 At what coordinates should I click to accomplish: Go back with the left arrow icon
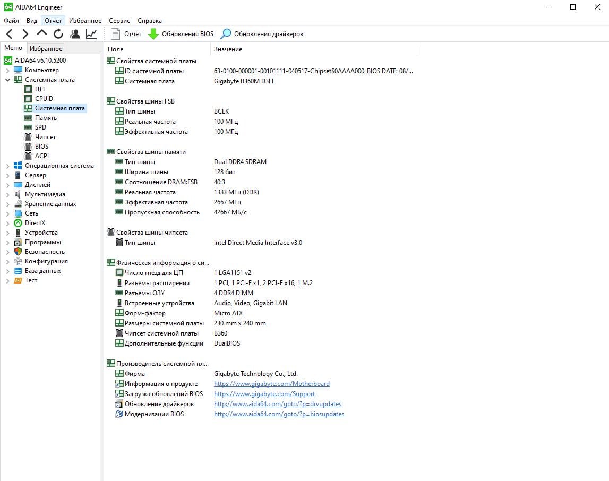pos(10,34)
